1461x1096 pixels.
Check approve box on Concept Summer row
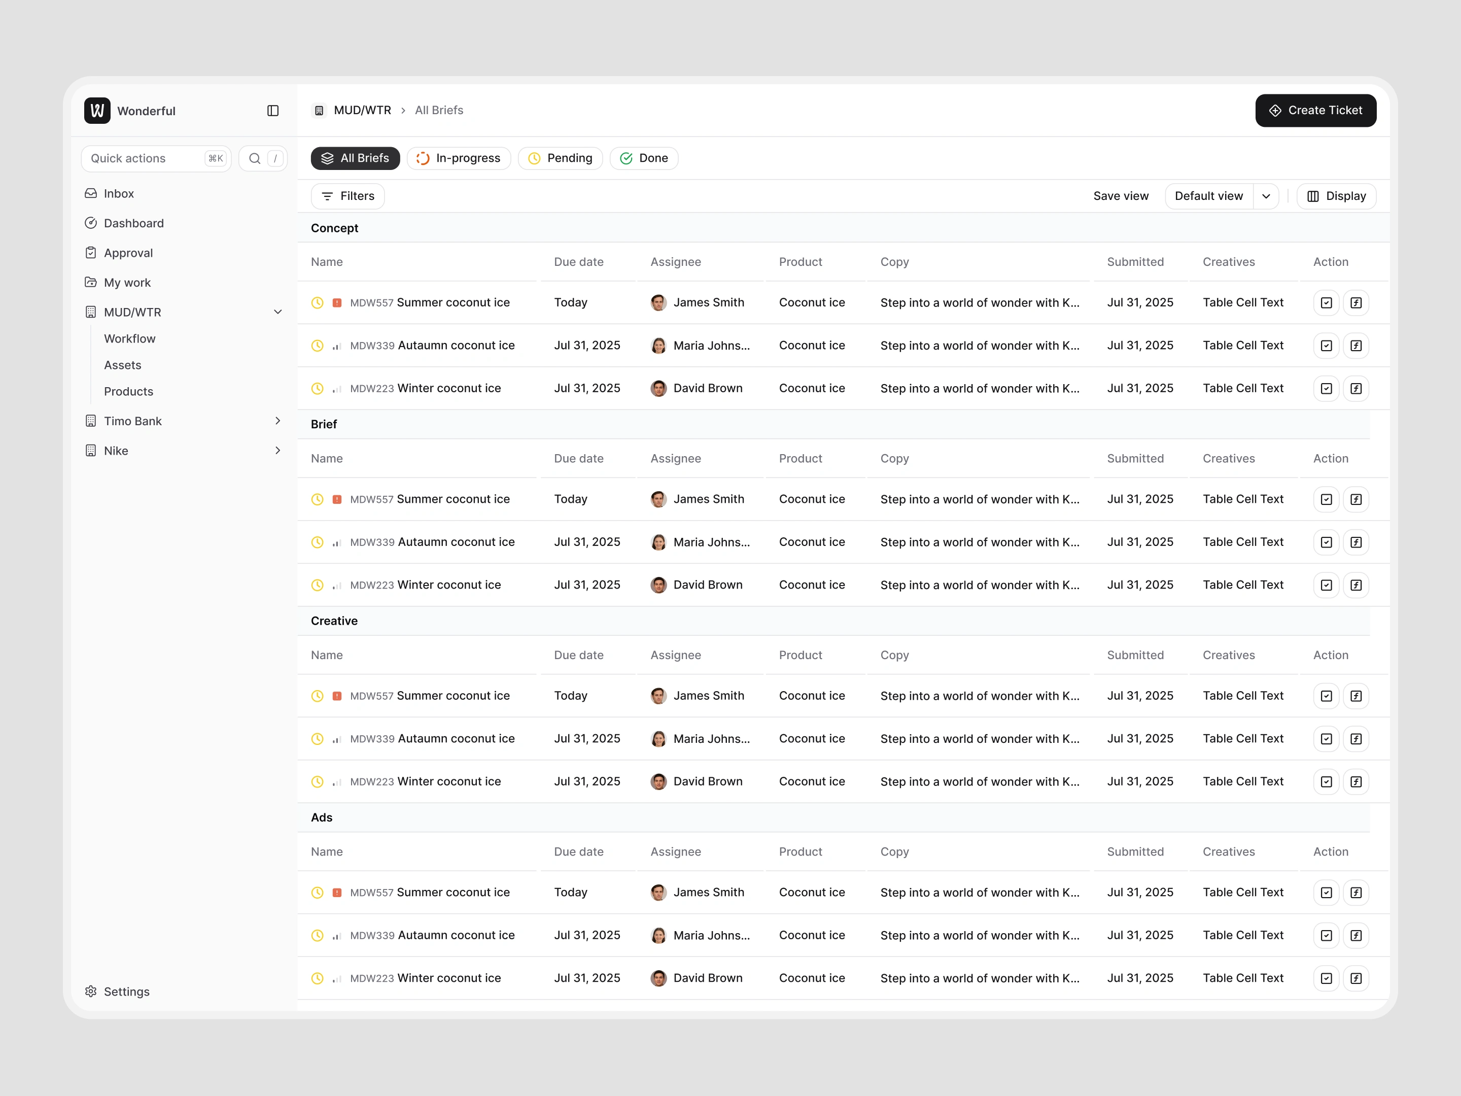pos(1326,302)
